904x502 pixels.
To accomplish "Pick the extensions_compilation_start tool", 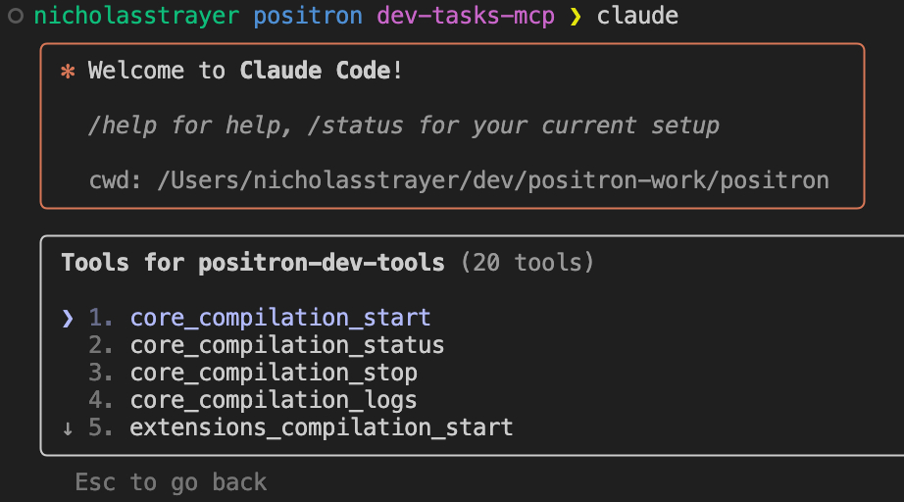I will 322,427.
